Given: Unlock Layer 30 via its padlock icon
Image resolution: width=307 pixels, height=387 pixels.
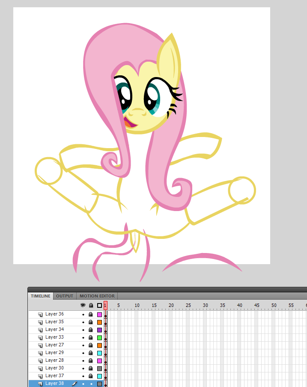Looking at the screenshot, I should point(91,368).
